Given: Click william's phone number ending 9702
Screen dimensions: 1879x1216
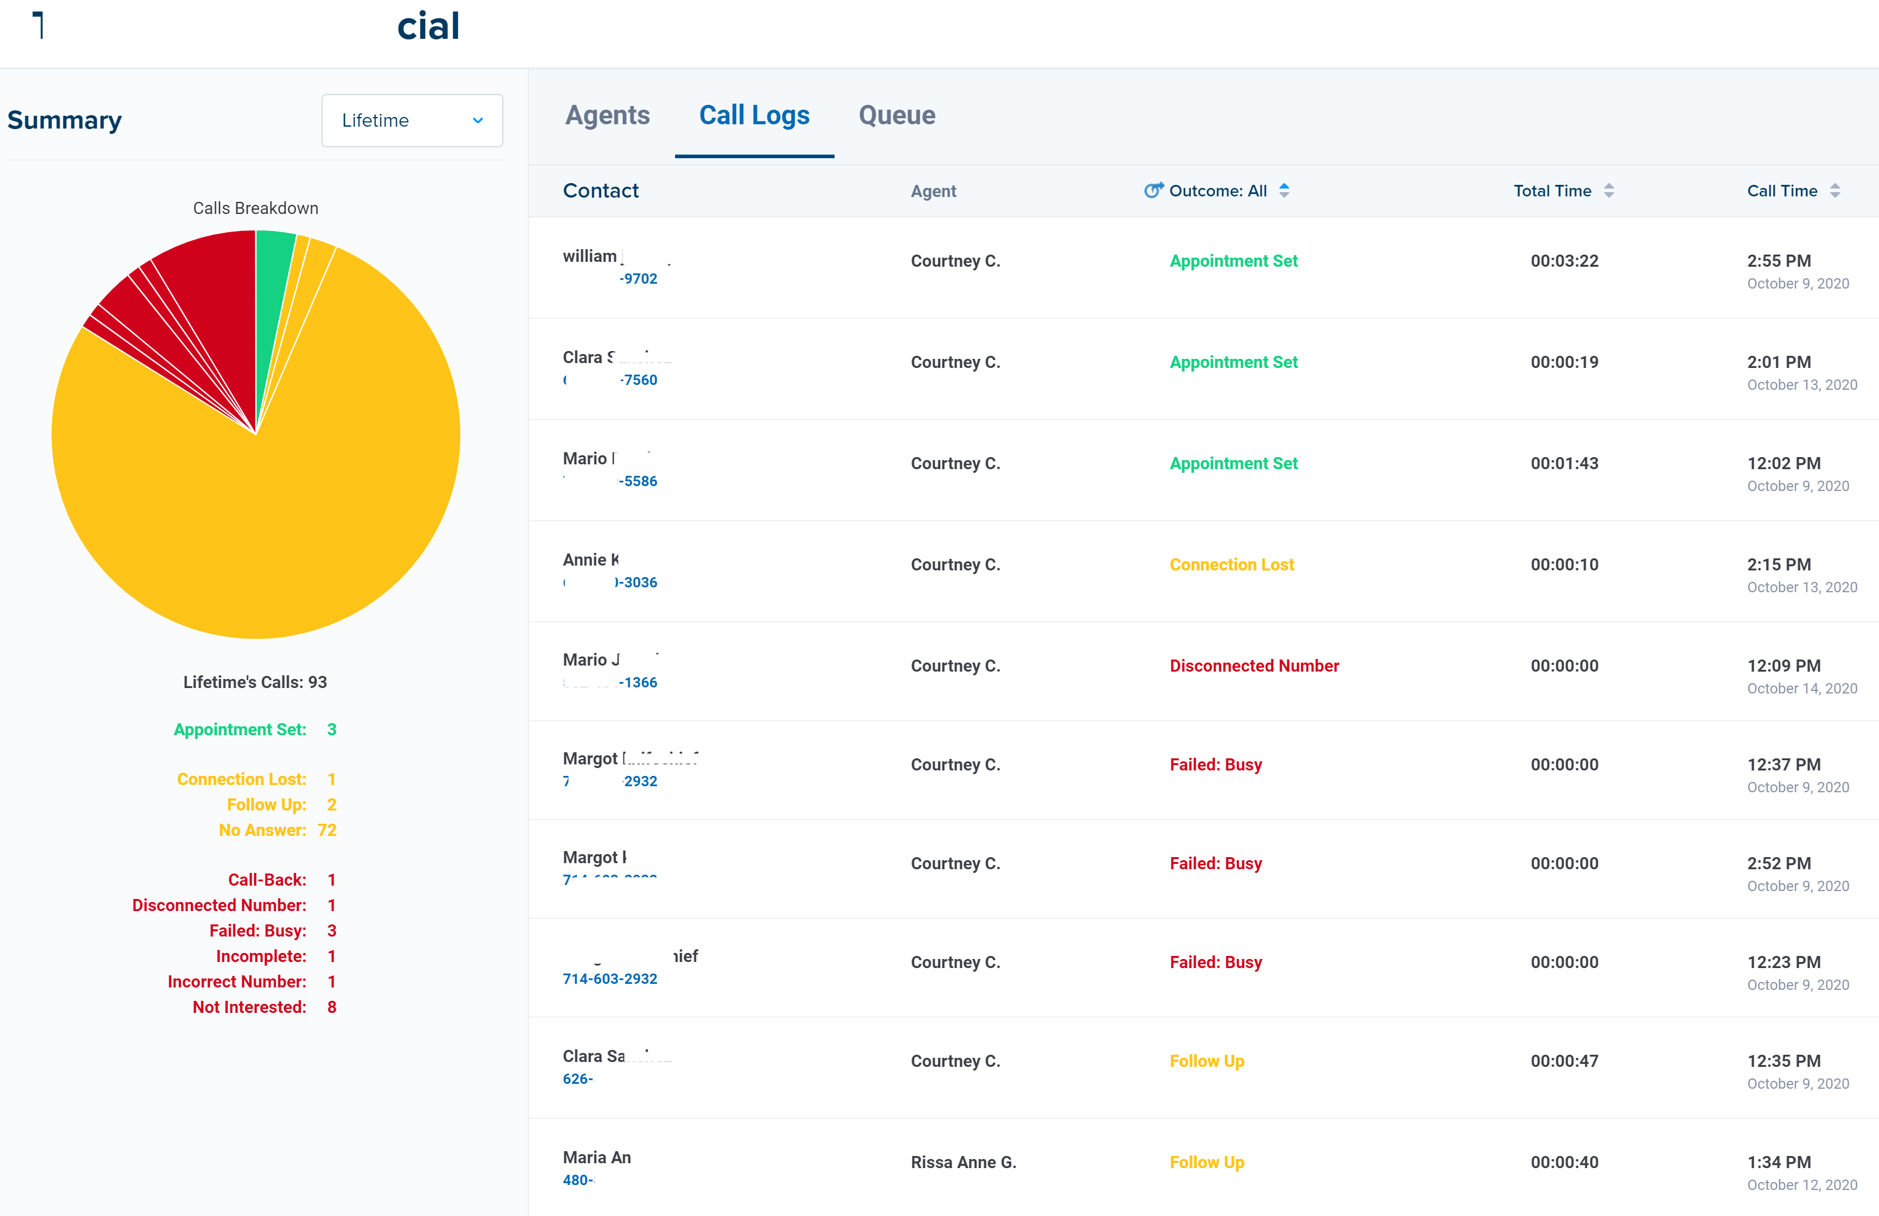Looking at the screenshot, I should pos(638,279).
